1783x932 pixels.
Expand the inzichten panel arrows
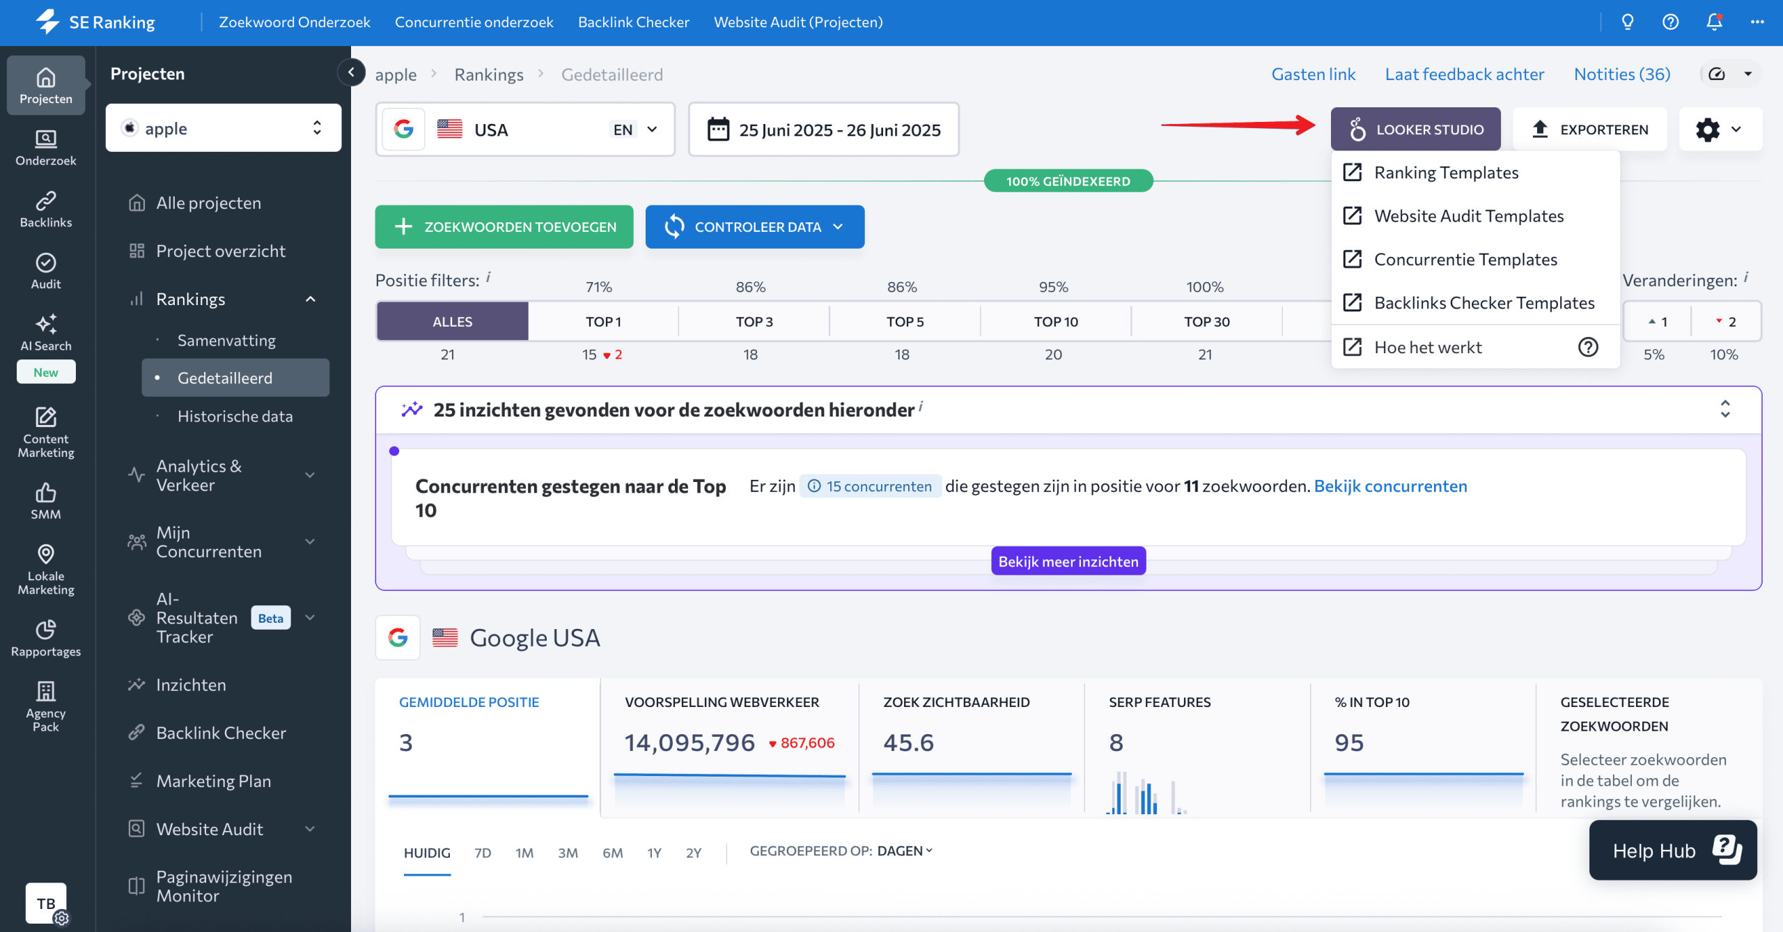click(x=1725, y=409)
